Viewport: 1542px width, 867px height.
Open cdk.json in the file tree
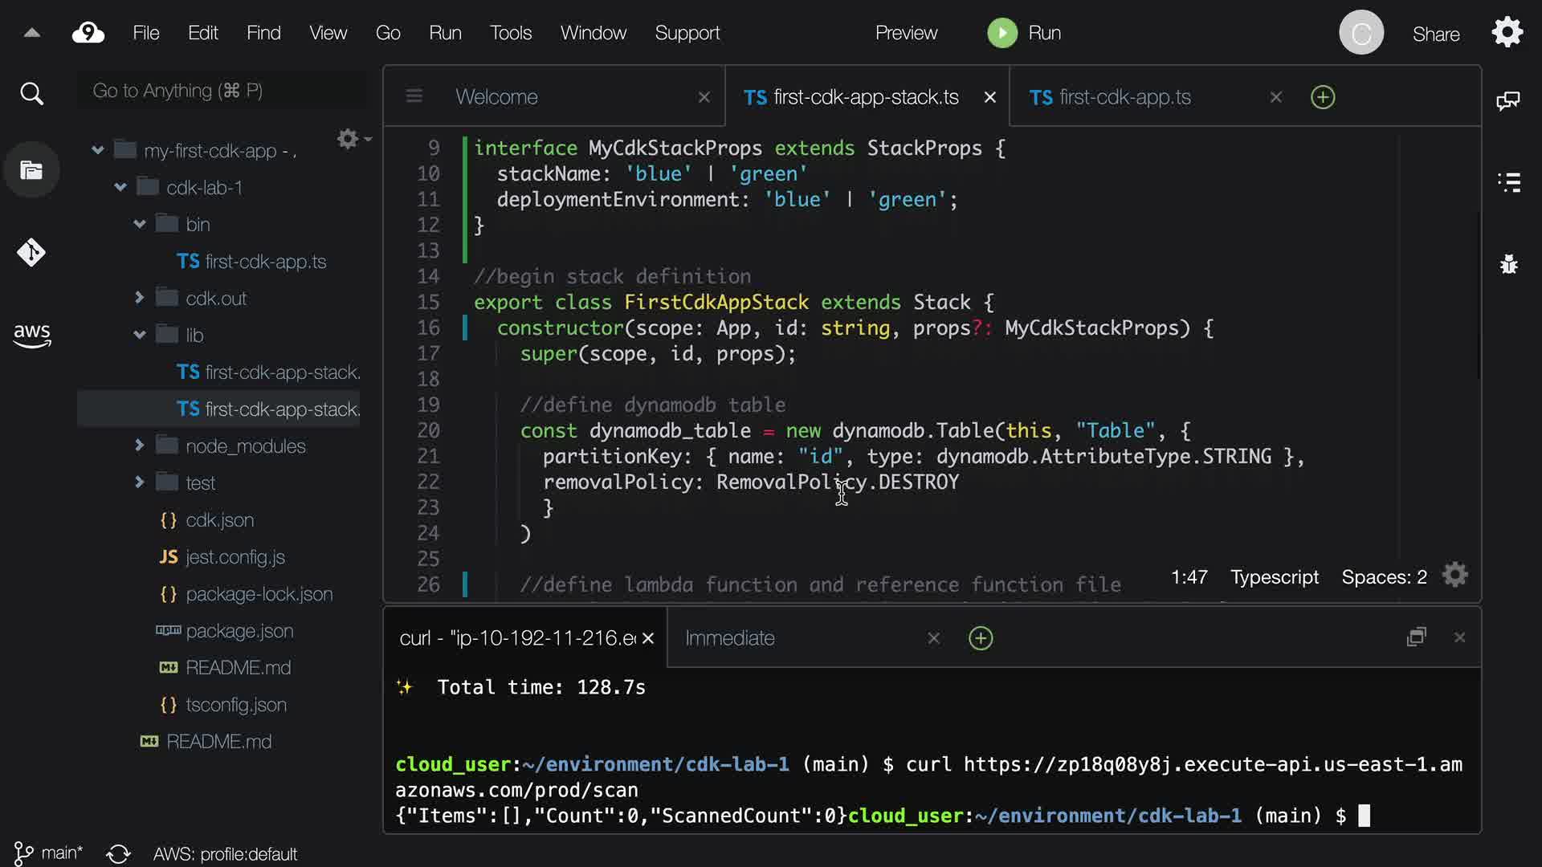point(219,519)
